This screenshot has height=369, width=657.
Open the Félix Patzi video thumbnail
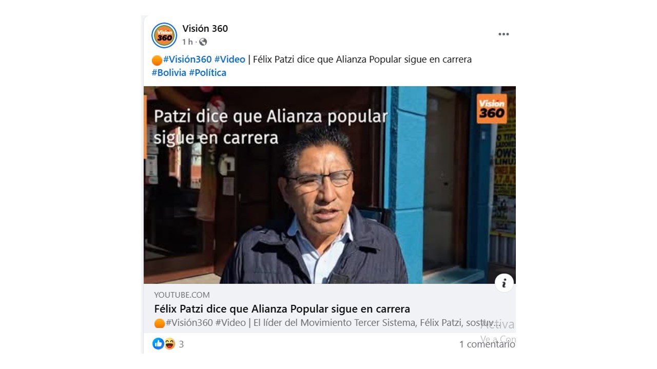coord(330,185)
